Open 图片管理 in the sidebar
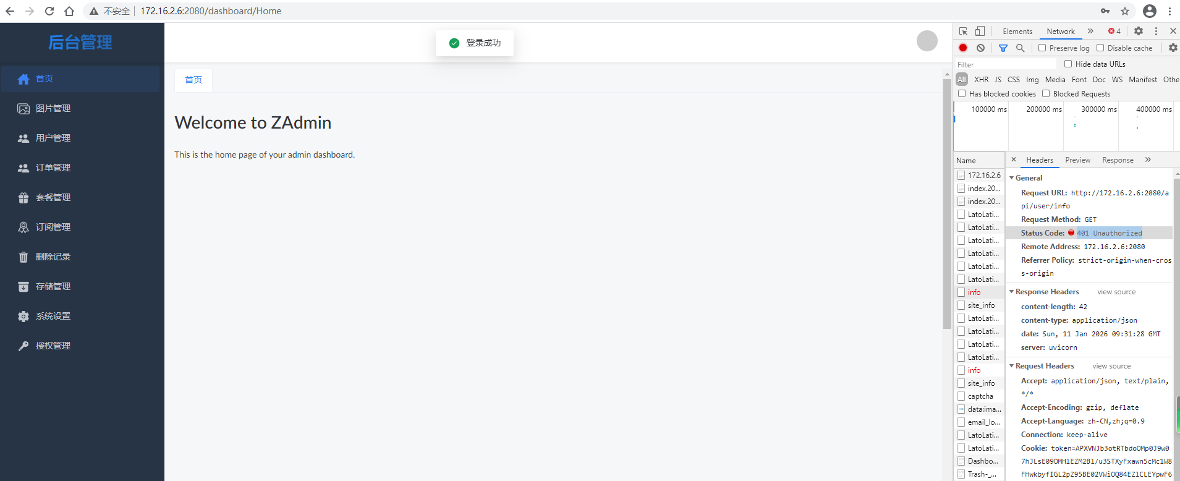This screenshot has width=1180, height=481. pyautogui.click(x=53, y=108)
